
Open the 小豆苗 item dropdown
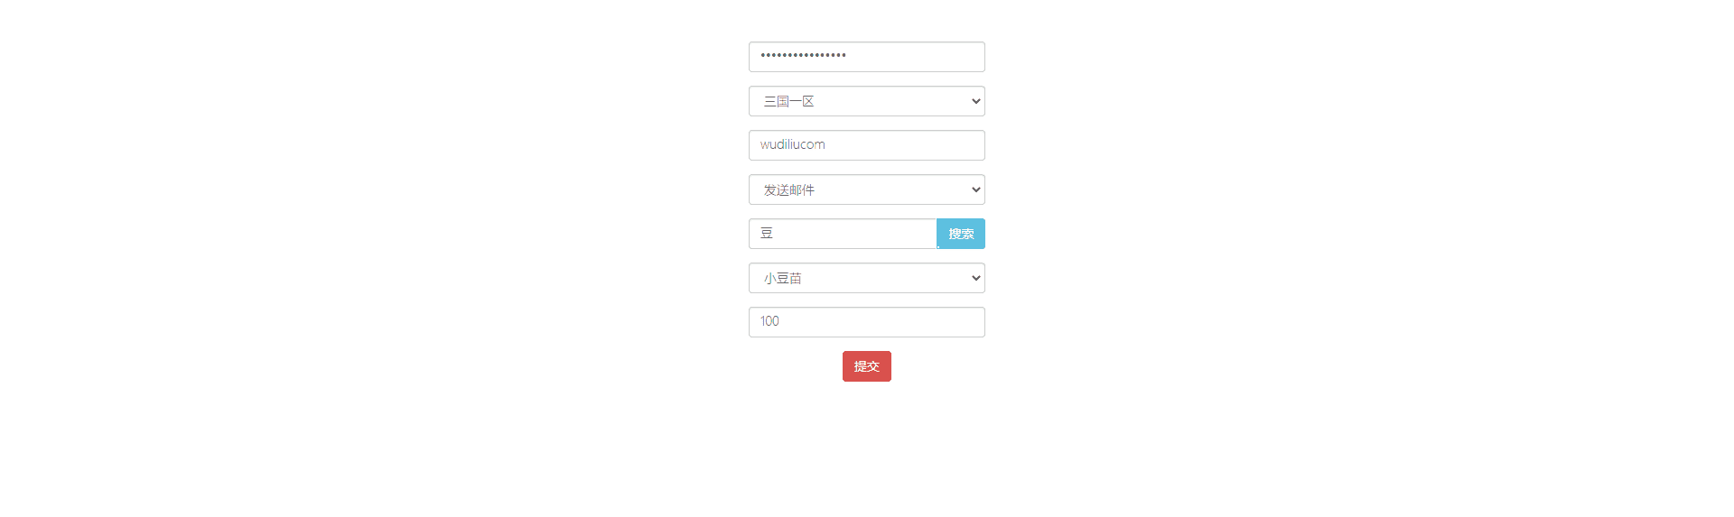click(x=866, y=278)
